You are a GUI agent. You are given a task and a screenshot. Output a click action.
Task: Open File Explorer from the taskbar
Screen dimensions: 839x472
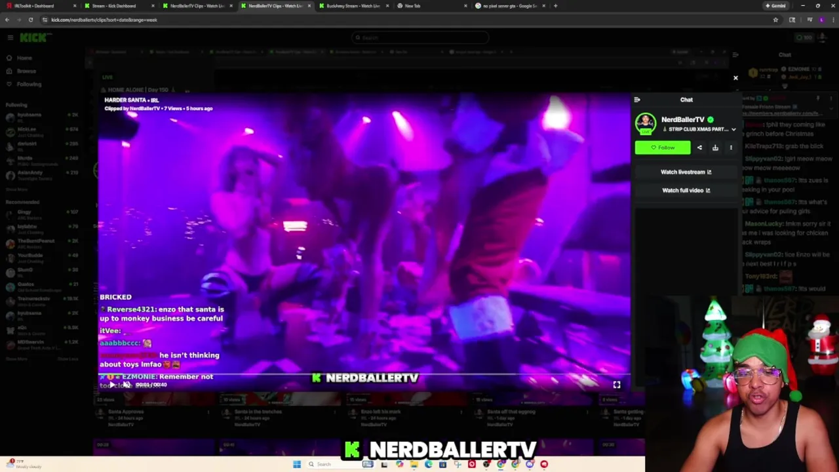414,464
